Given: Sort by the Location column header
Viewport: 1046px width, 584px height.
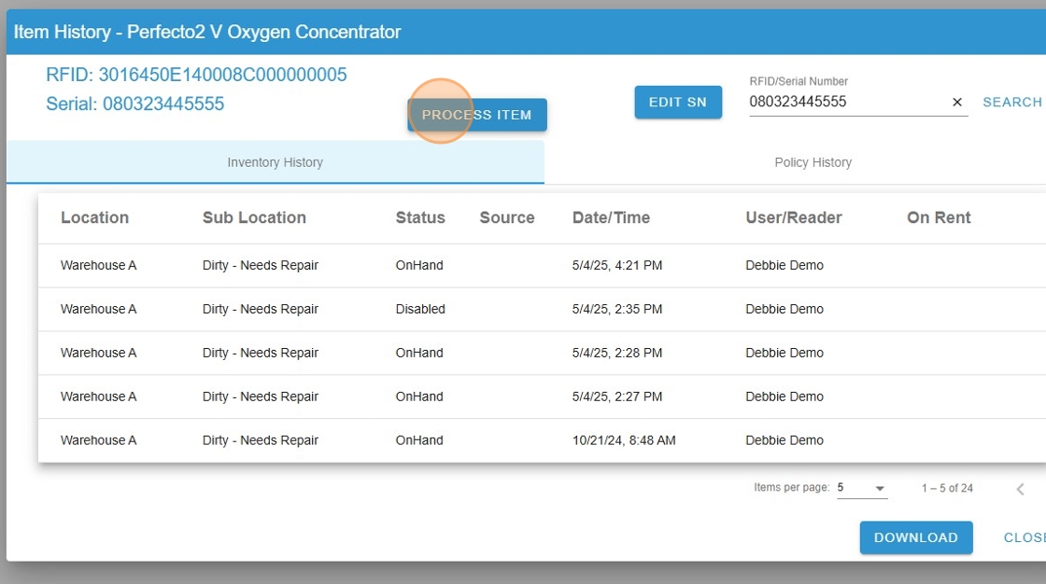Looking at the screenshot, I should (x=94, y=217).
